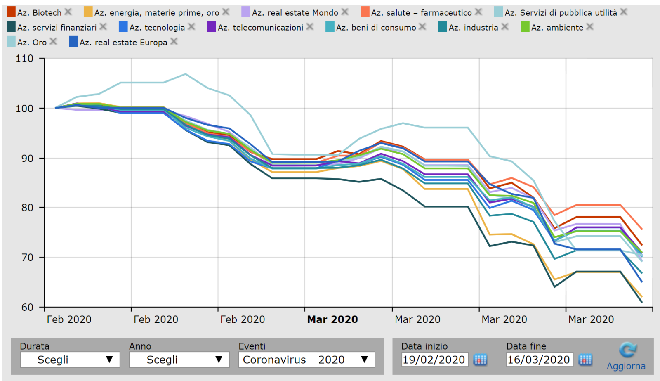
Task: Click the Az. real estate Europa swatch
Action: (x=73, y=42)
